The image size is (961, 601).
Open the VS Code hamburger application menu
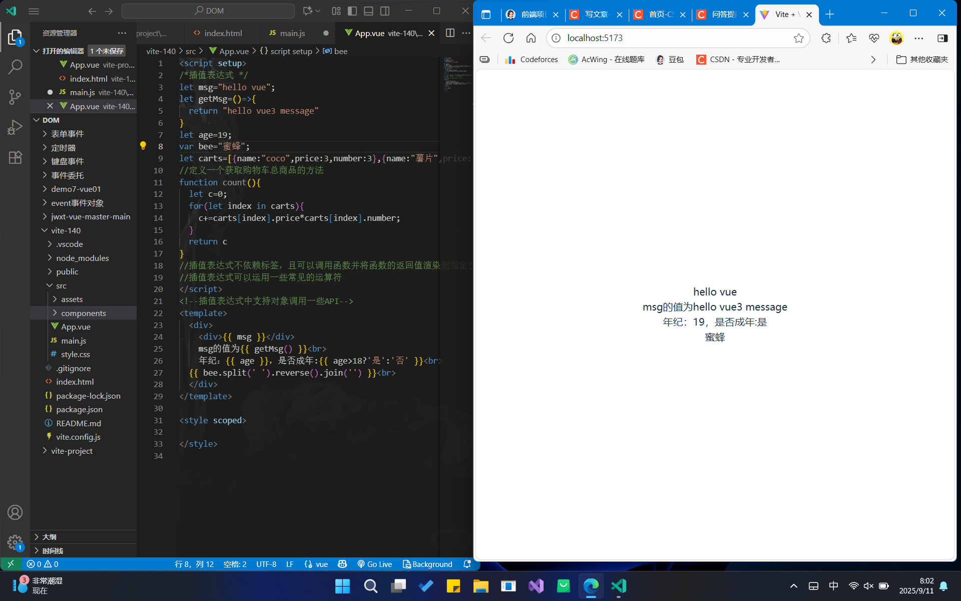tap(34, 11)
